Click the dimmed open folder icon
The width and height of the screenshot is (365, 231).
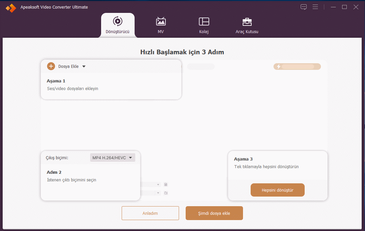tap(166, 193)
